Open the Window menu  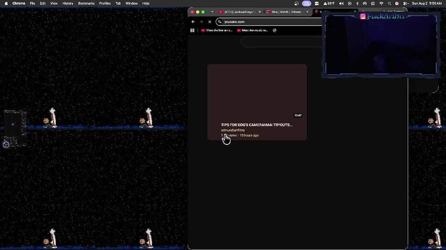click(x=132, y=3)
